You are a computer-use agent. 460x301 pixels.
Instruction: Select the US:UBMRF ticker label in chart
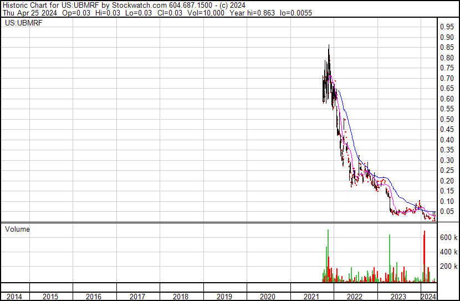point(23,23)
